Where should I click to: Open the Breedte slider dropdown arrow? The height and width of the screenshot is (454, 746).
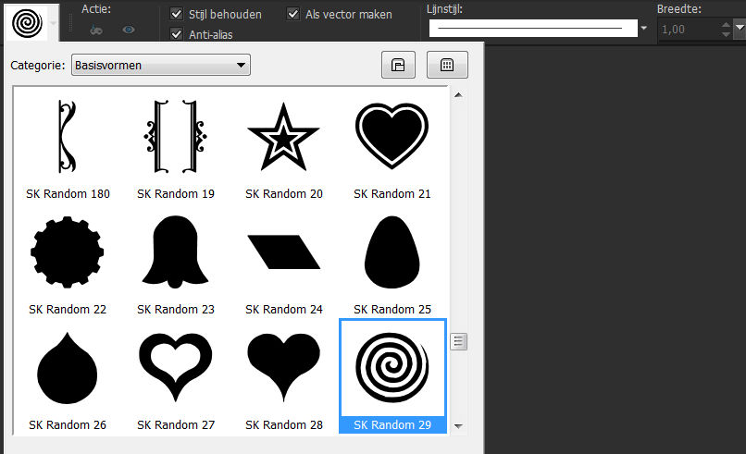click(x=740, y=28)
